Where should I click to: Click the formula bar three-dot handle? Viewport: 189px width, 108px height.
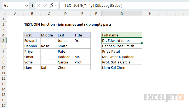[32, 5]
